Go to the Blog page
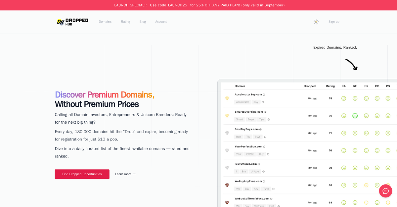Viewport: 397px width, 207px height. tap(143, 22)
